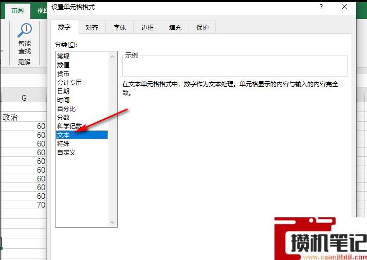Choose 特殊 category

click(82, 144)
